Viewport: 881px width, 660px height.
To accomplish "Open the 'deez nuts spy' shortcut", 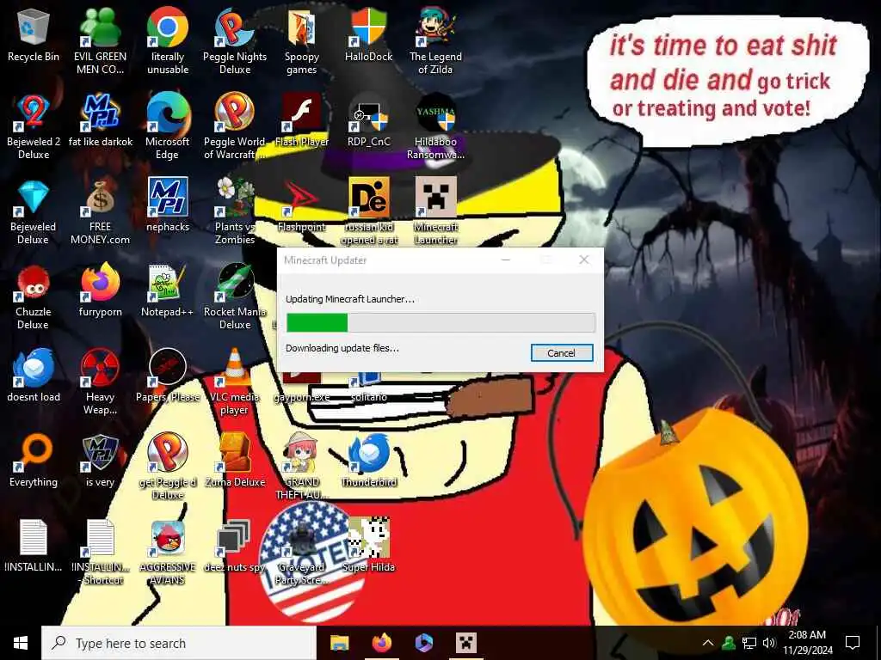I will [235, 547].
